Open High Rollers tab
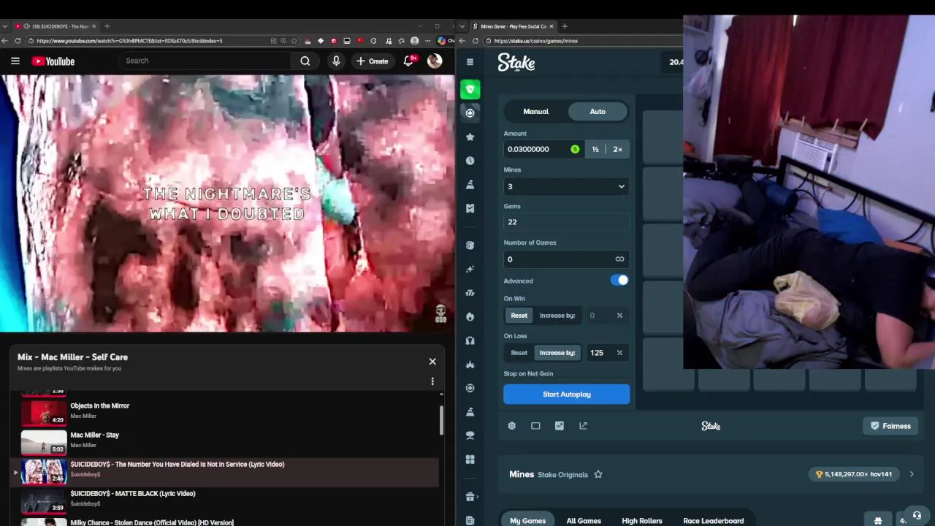This screenshot has width=935, height=526. pos(642,520)
